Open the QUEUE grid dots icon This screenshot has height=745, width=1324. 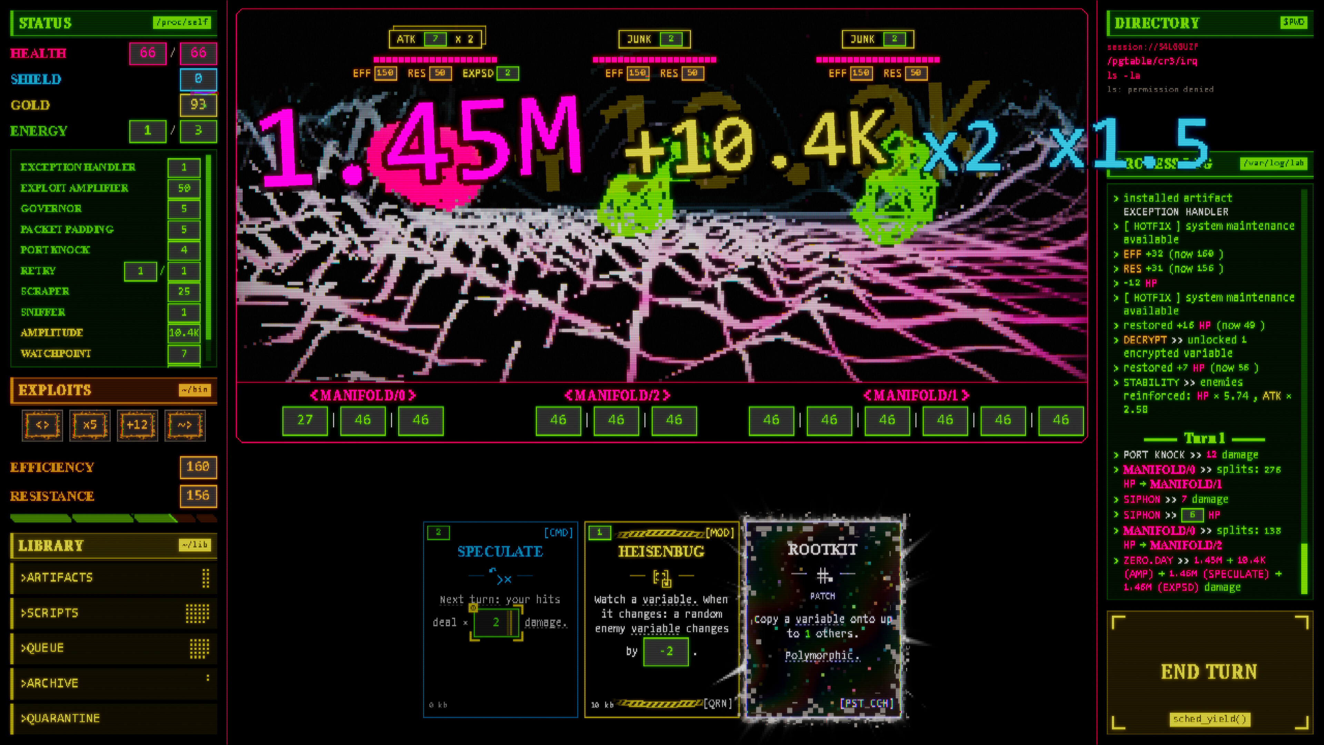point(199,648)
